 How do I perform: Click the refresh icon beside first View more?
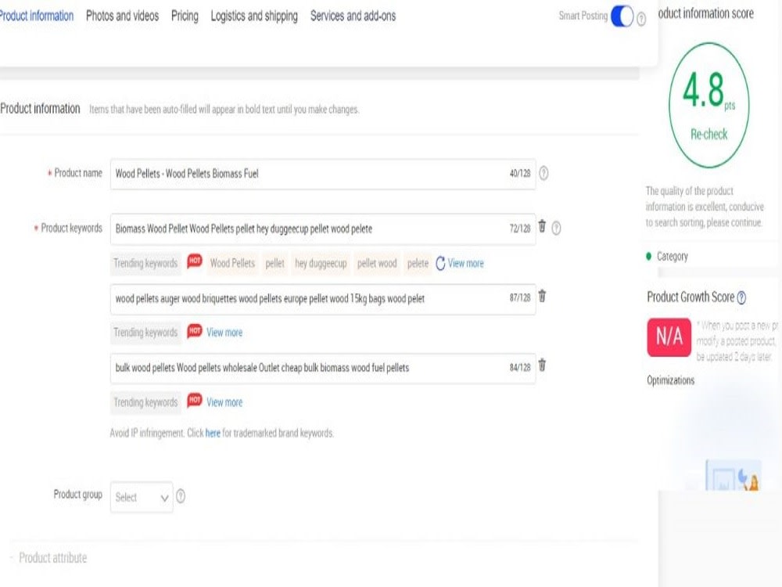440,263
